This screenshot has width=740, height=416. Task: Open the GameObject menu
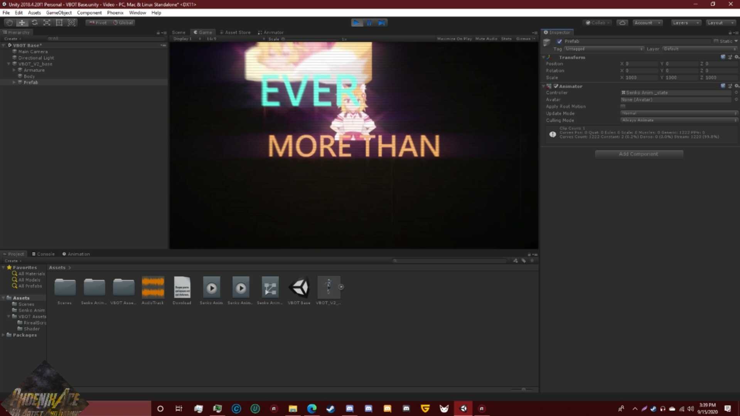point(59,13)
